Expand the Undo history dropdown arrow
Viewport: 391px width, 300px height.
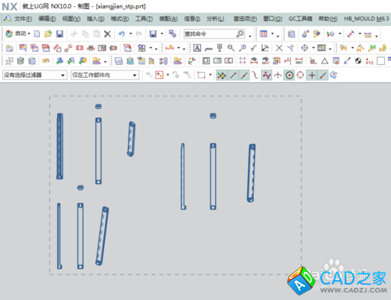coord(131,34)
